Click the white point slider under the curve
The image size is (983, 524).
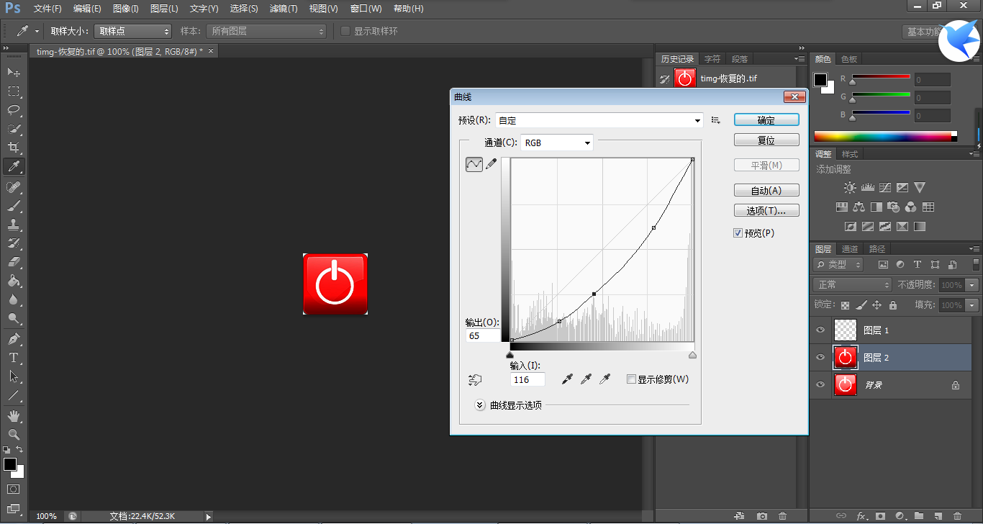[693, 355]
